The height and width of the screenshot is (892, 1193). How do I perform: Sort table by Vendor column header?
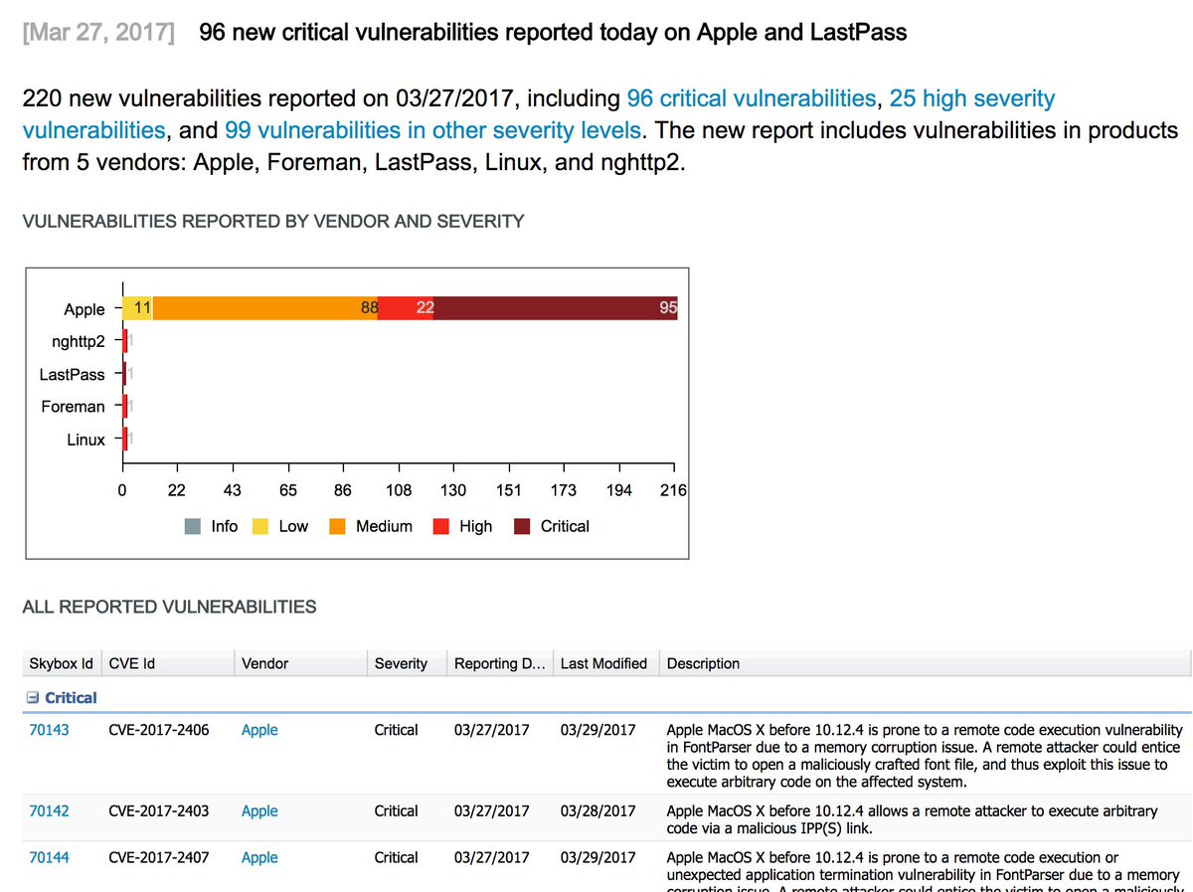point(301,663)
